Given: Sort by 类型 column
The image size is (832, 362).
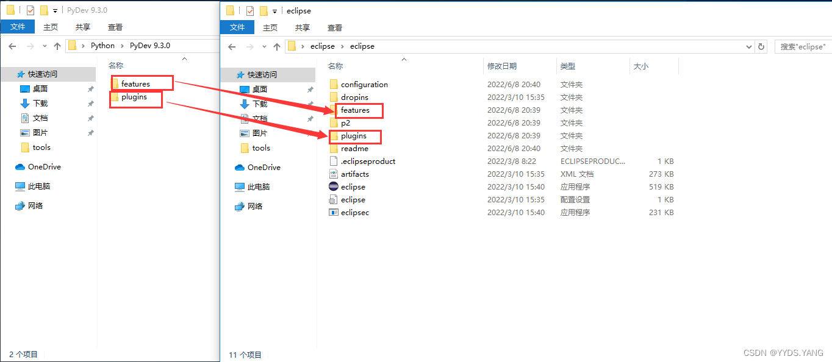Looking at the screenshot, I should click(x=568, y=66).
